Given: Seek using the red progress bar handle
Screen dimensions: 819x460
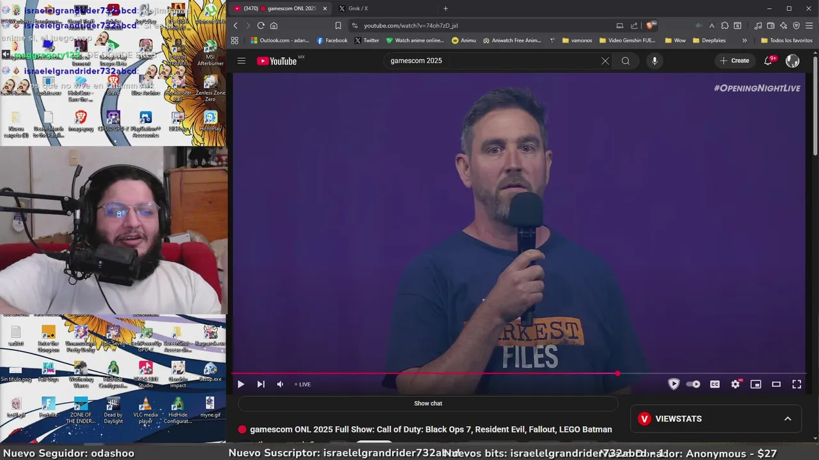Looking at the screenshot, I should coord(617,373).
